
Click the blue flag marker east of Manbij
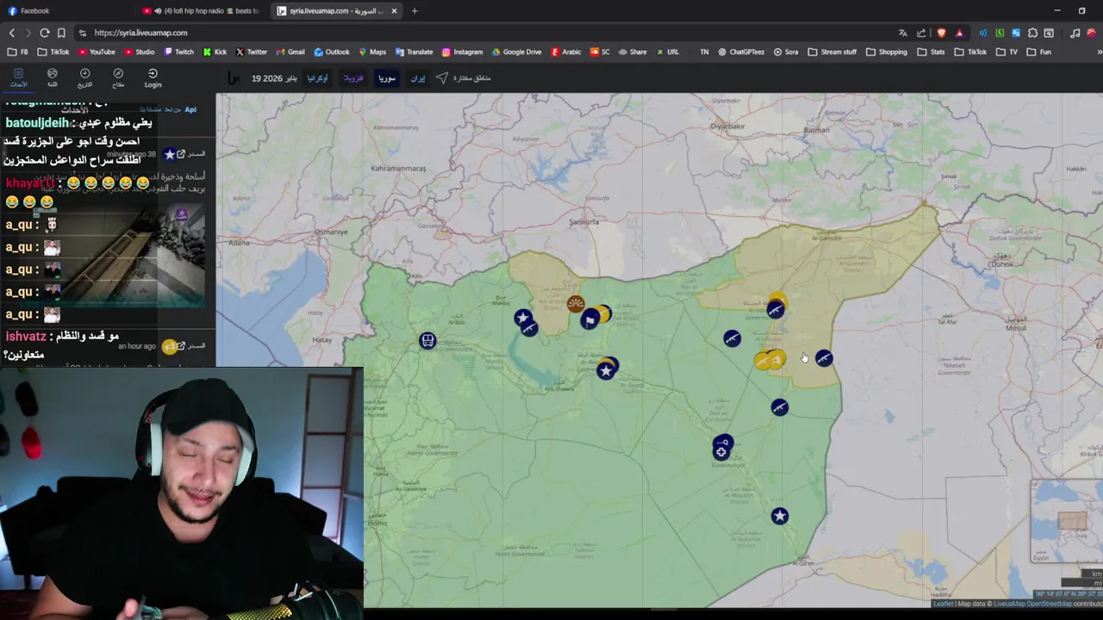[589, 320]
